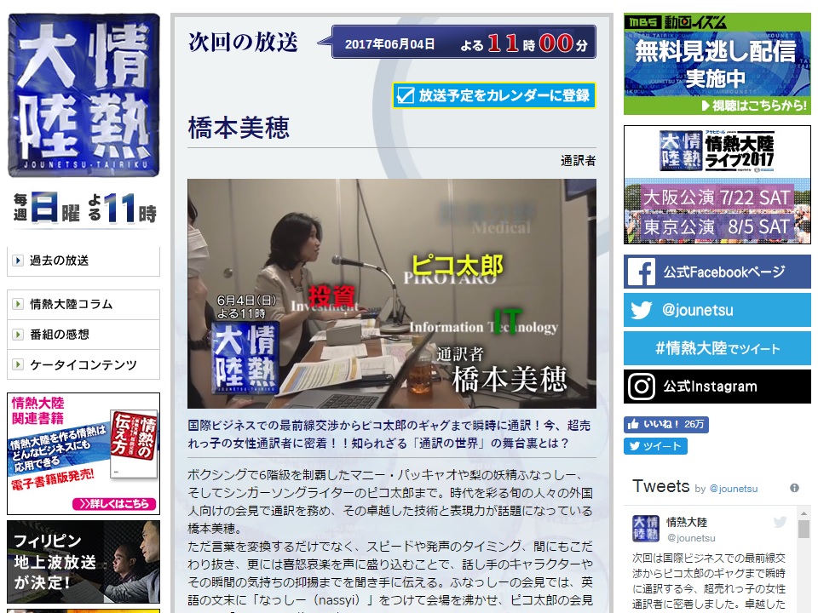Open the 公式Facebookページ button

(717, 272)
